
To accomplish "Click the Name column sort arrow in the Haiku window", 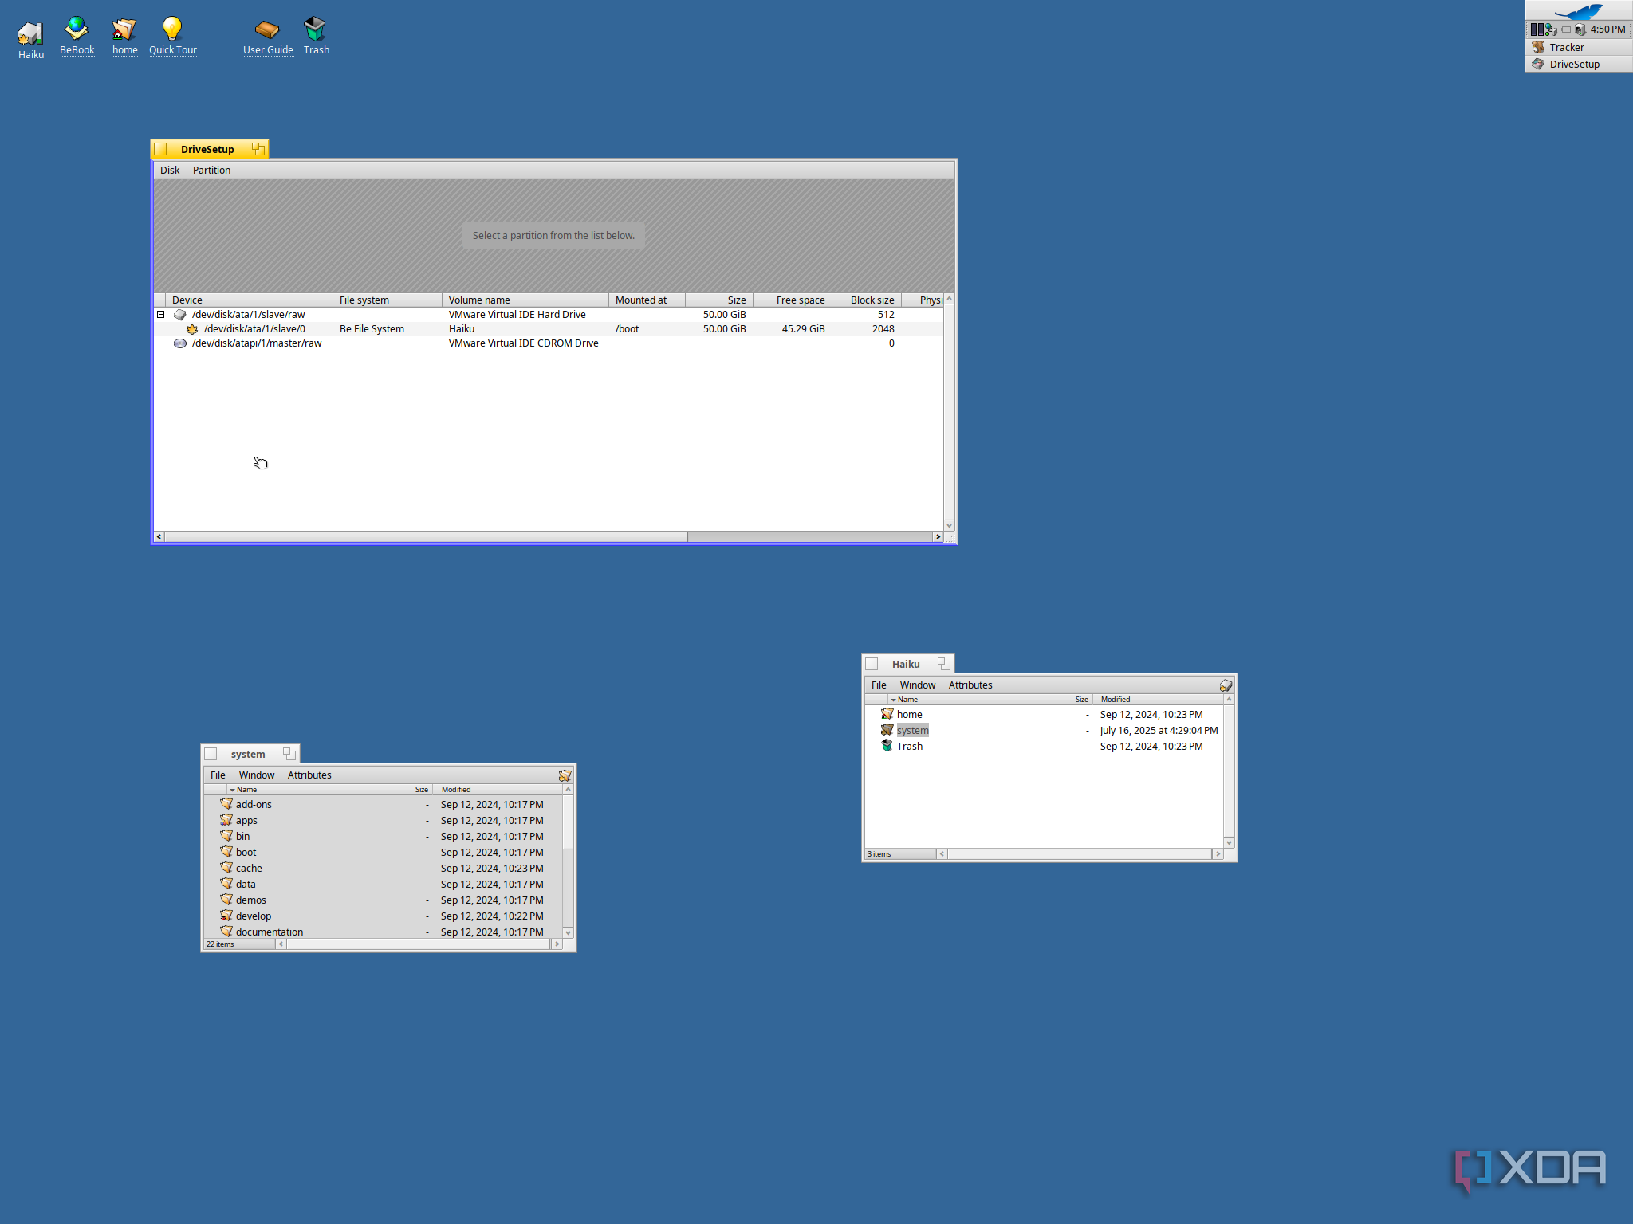I will (x=893, y=700).
